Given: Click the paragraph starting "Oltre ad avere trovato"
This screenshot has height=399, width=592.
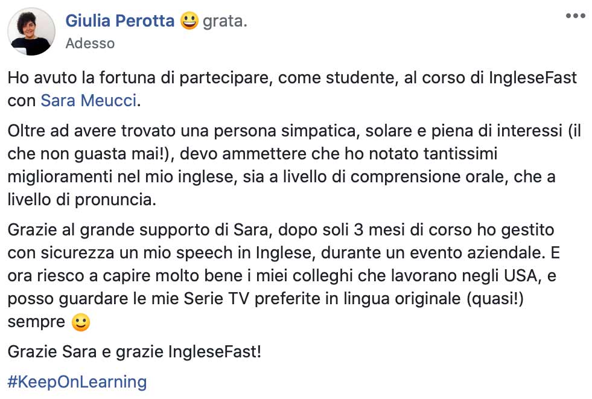Looking at the screenshot, I should (290, 155).
